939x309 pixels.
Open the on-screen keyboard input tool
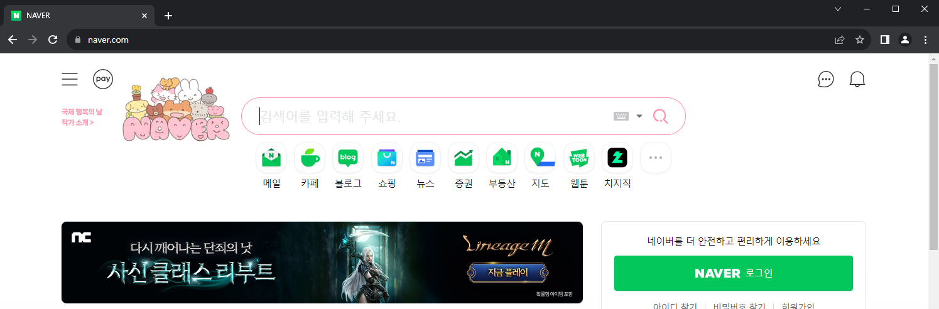(621, 116)
